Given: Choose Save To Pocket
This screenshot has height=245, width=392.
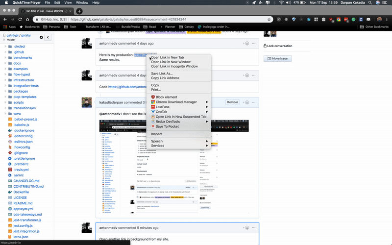Looking at the screenshot, I should tap(179, 126).
